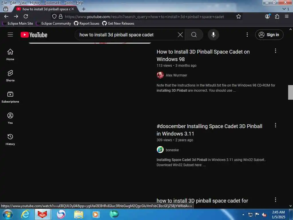The image size is (293, 220).
Task: Open the options menu for the #doscember video
Action: (275, 125)
